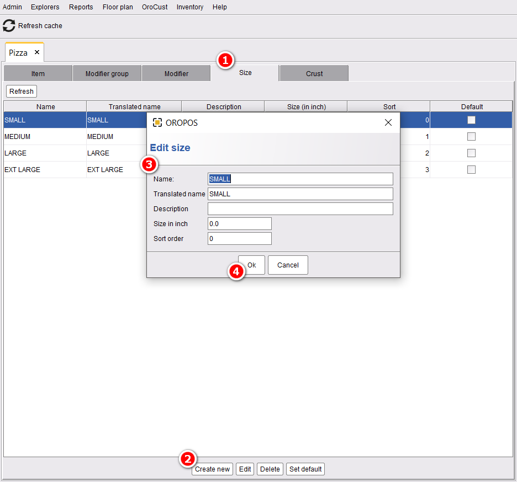517x482 pixels.
Task: Click the Description column header
Action: pos(224,106)
